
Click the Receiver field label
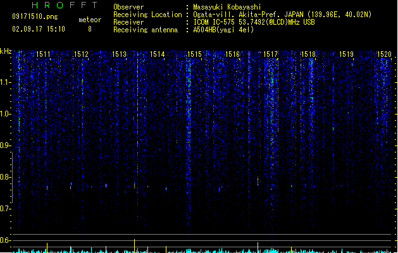(128, 22)
